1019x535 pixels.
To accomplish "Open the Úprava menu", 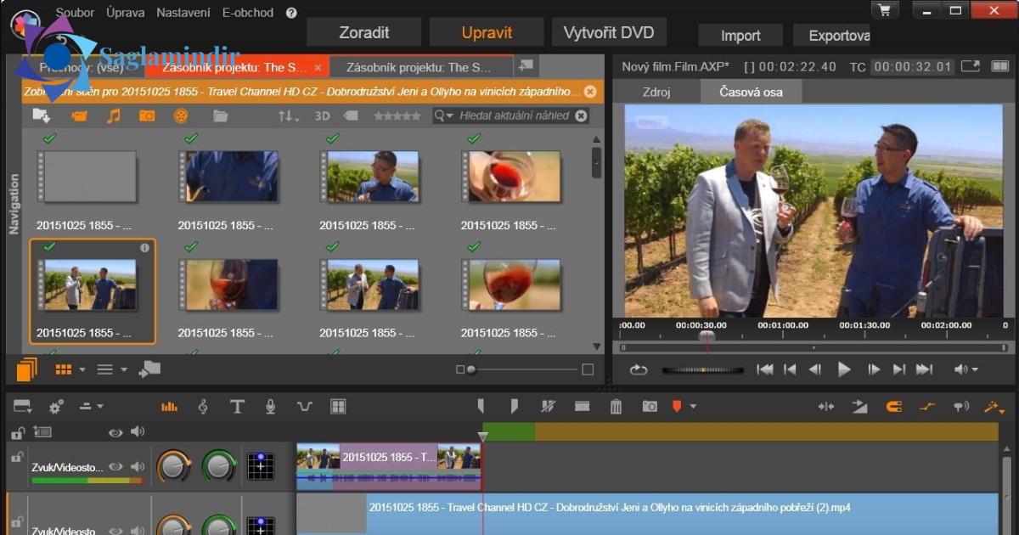I will point(126,13).
